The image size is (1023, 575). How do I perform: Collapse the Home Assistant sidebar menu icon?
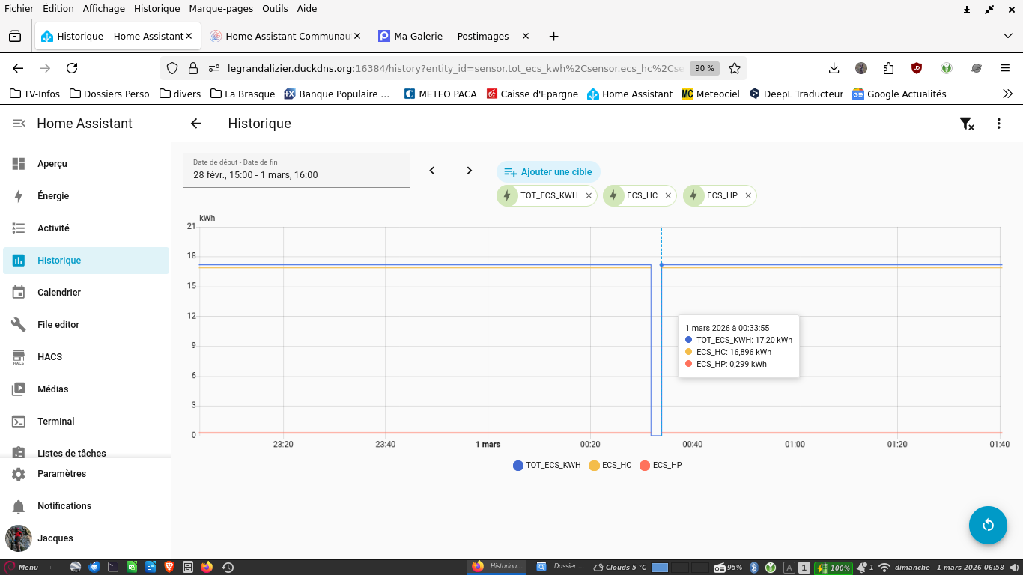point(19,124)
